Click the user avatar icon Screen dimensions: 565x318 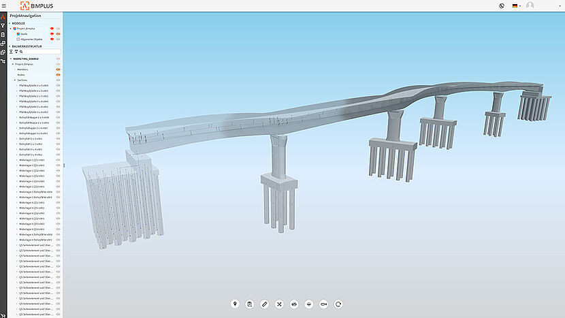click(x=530, y=5)
